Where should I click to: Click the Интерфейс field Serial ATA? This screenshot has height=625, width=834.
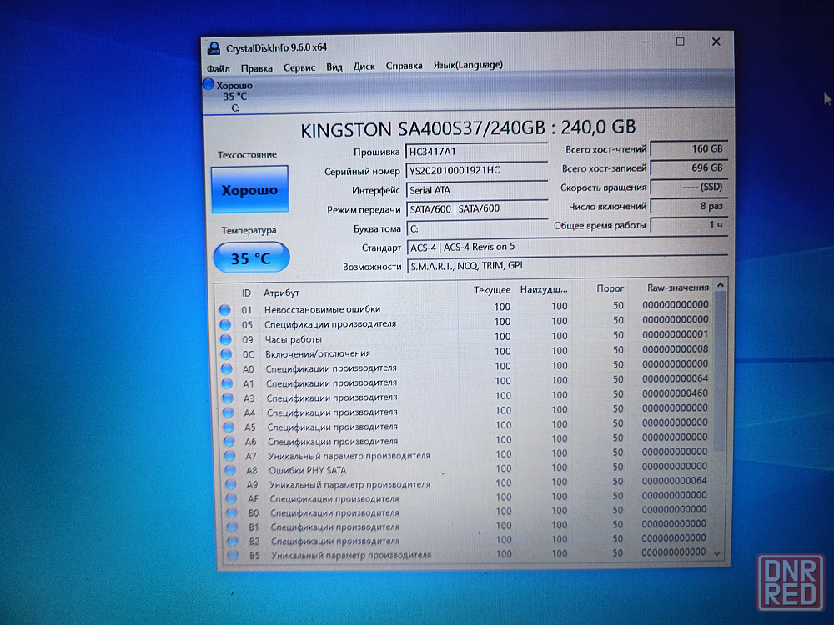477,190
